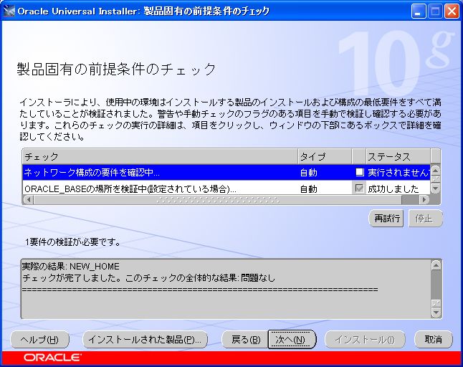Screen dimensions: 463x367
Task: Go back with the 戻る(B) button
Action: [245, 340]
